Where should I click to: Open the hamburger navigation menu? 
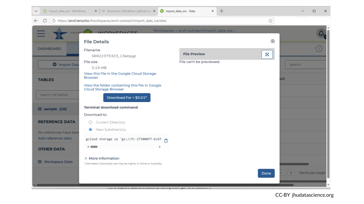coord(41,34)
